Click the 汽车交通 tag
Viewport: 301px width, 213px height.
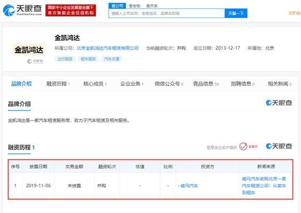coord(112,59)
